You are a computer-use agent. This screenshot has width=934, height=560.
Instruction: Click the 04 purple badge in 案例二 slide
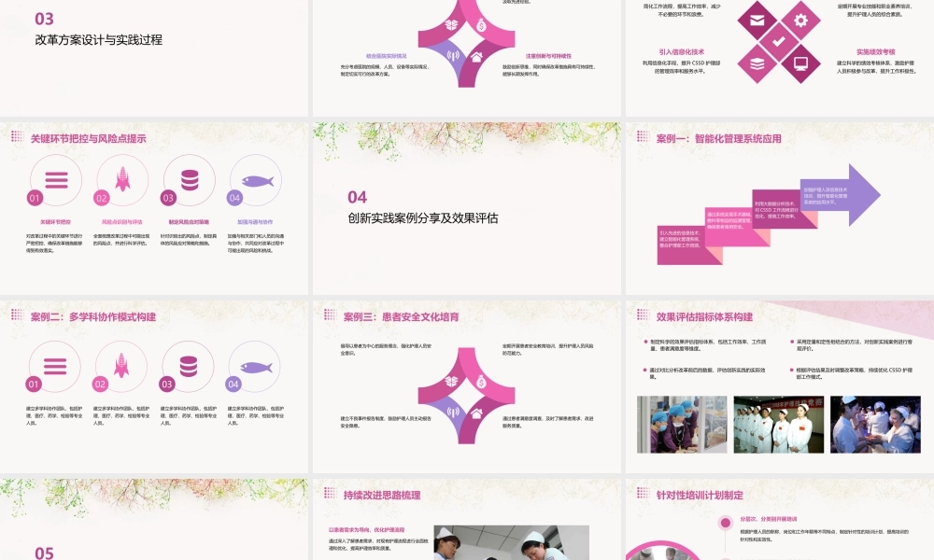point(233,385)
